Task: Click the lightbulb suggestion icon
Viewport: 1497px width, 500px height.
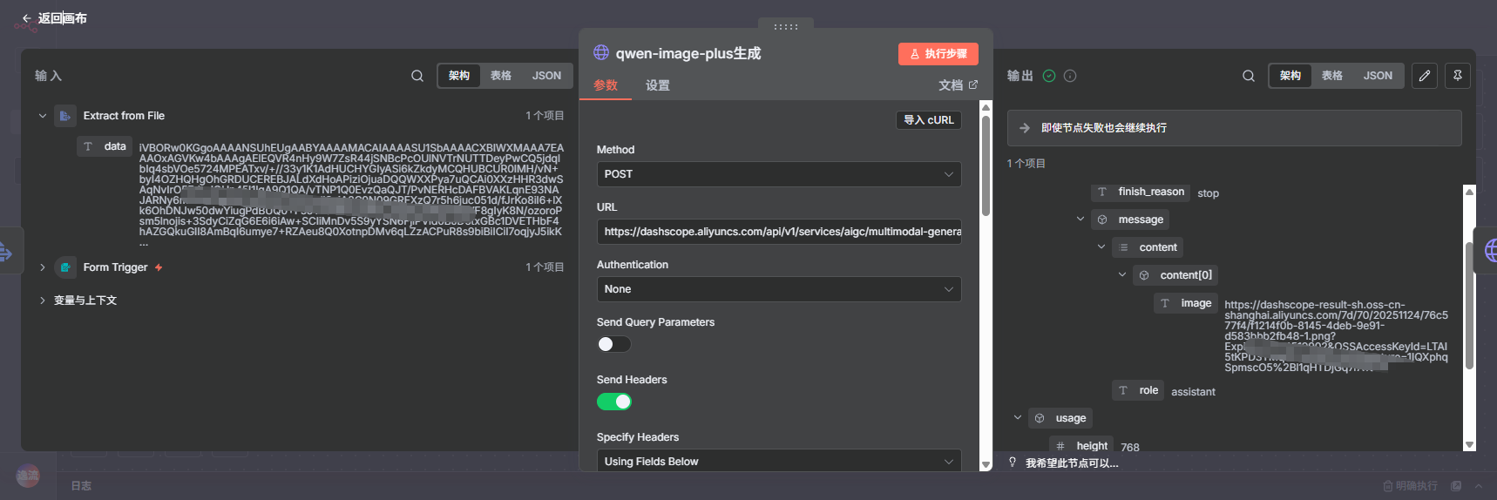Action: tap(1013, 463)
